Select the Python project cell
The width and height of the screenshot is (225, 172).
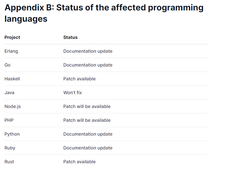(12, 134)
